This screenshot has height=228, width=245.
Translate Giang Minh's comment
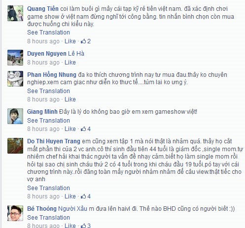48,121
